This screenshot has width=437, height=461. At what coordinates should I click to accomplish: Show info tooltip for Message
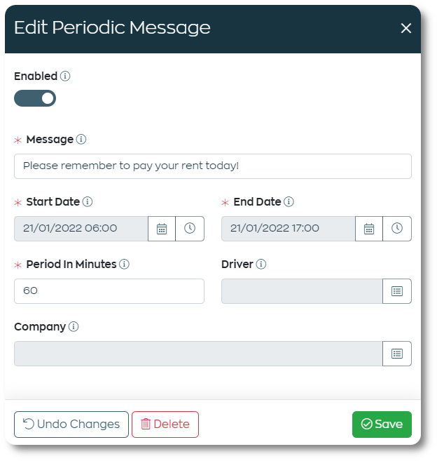[81, 140]
